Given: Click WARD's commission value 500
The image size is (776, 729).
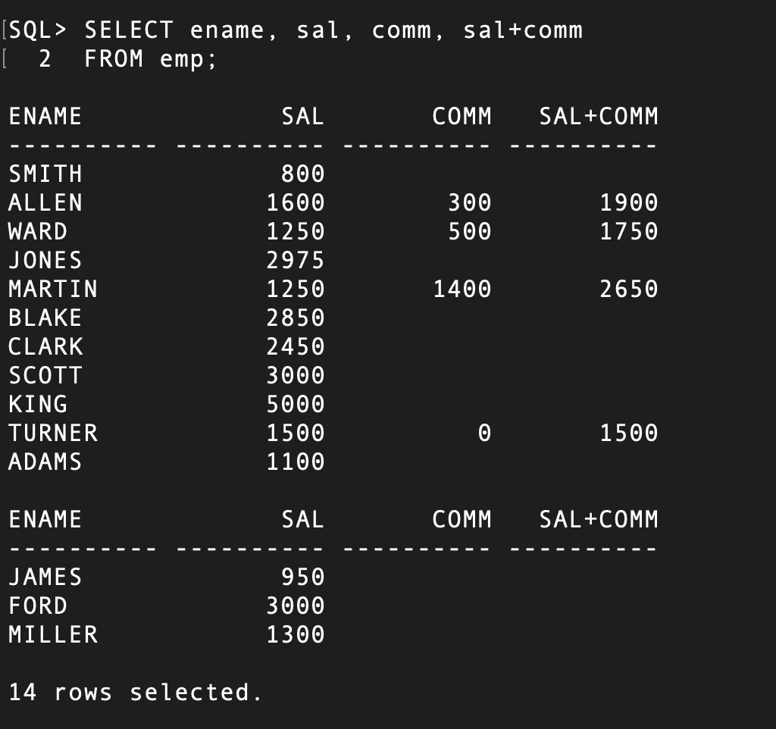Looking at the screenshot, I should tap(470, 231).
